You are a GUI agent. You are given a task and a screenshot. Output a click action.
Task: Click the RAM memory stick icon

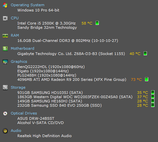point(5,36)
